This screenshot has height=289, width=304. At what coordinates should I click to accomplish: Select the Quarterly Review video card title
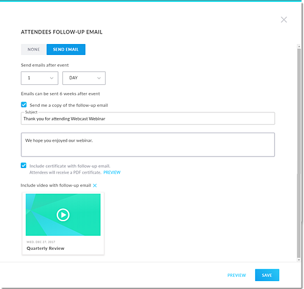(x=46, y=249)
